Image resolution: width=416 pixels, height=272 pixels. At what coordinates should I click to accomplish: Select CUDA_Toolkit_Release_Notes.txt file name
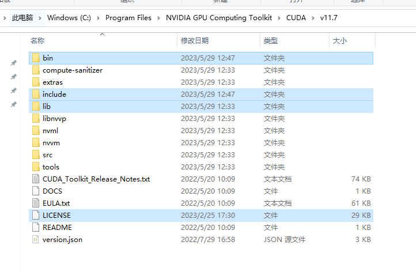tap(96, 179)
